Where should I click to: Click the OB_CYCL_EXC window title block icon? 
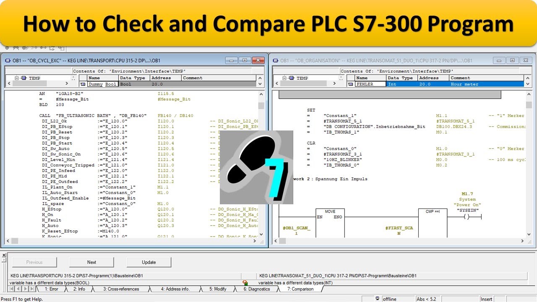tap(8, 60)
